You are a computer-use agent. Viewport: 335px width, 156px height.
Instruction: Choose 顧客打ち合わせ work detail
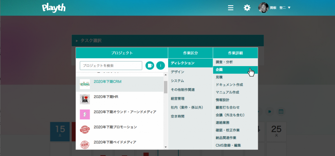(235, 107)
